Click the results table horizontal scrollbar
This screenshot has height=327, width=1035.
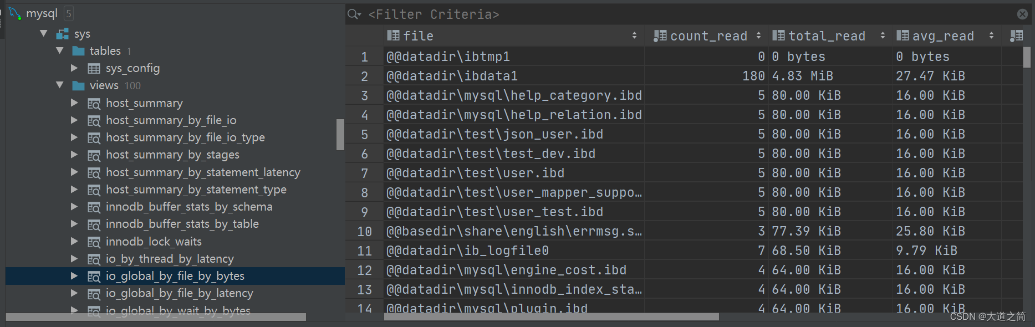pos(552,316)
